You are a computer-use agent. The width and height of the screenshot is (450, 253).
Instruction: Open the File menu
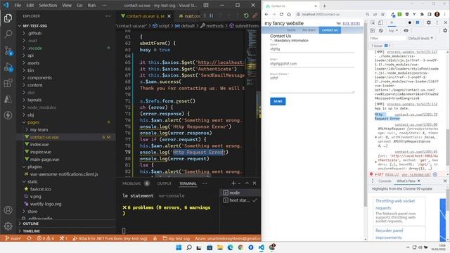pos(18,5)
